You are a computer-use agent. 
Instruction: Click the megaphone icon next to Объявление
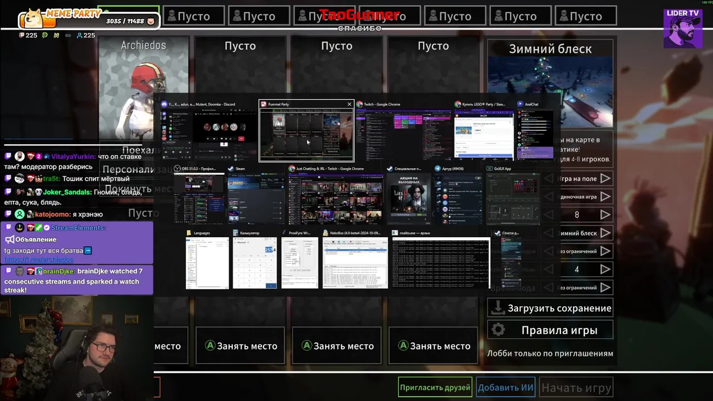[9, 239]
